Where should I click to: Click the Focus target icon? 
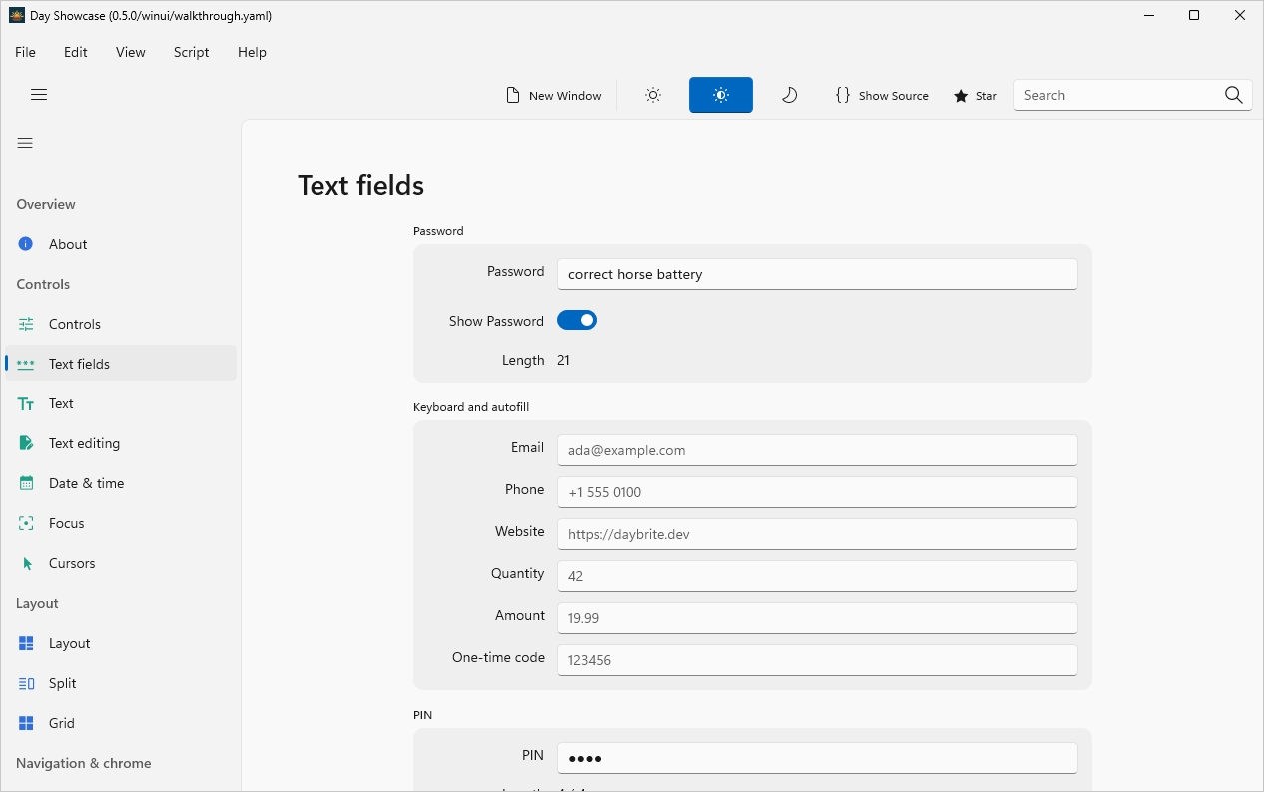click(27, 523)
